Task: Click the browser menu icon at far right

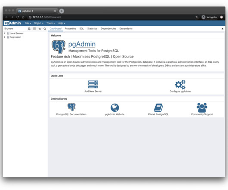Action: [222, 17]
